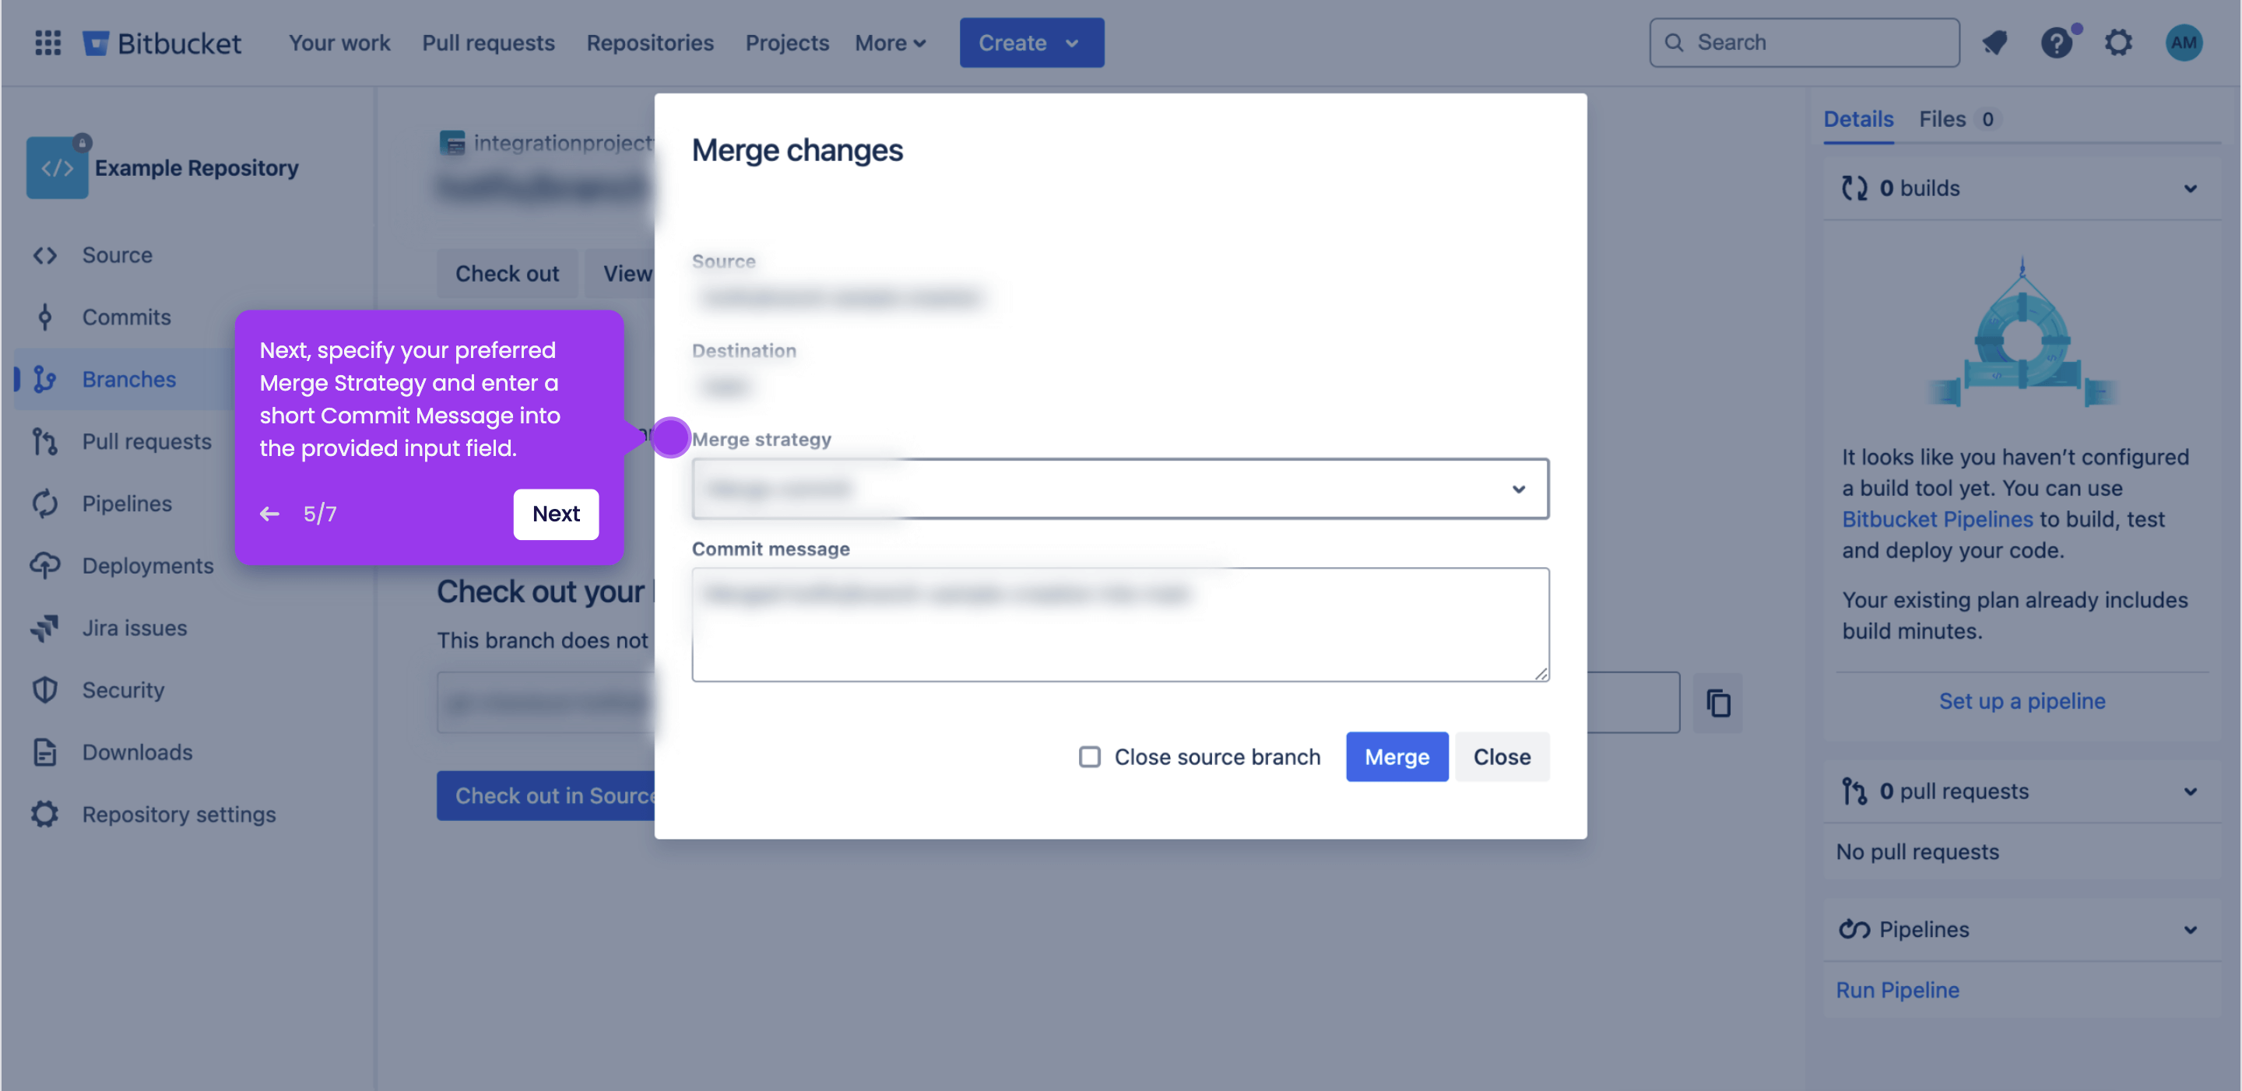Click the Repository settings gear icon
The image size is (2242, 1091).
45,814
